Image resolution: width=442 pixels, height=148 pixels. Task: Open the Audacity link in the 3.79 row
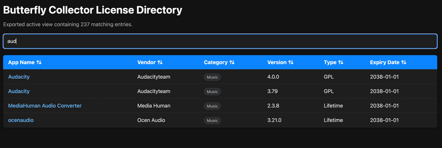[19, 91]
